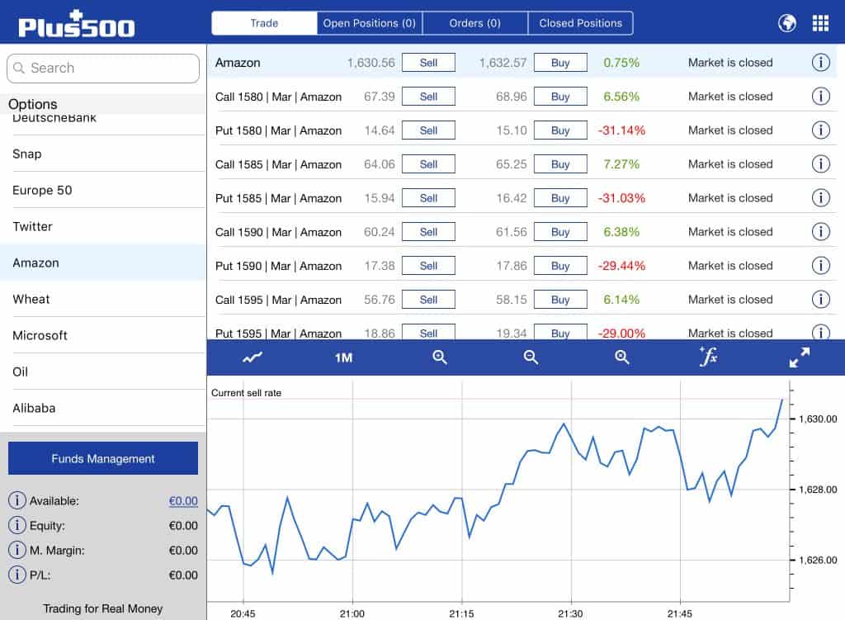Sell Call 1595 Mar Amazon

tap(428, 299)
